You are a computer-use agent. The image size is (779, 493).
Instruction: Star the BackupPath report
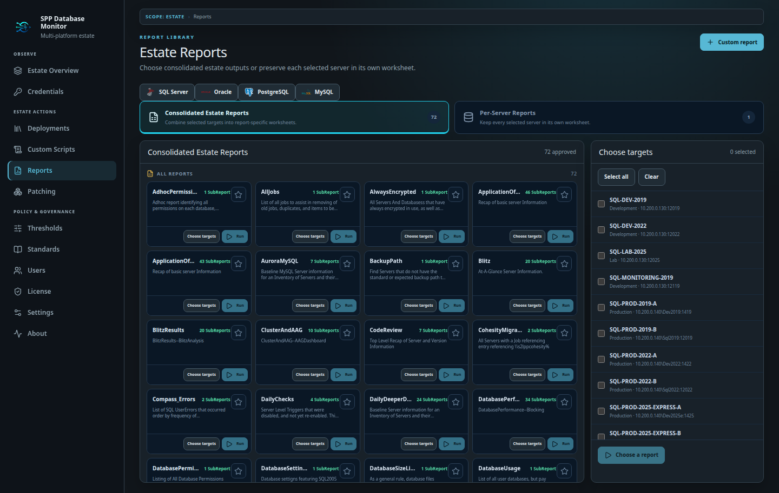coord(456,264)
